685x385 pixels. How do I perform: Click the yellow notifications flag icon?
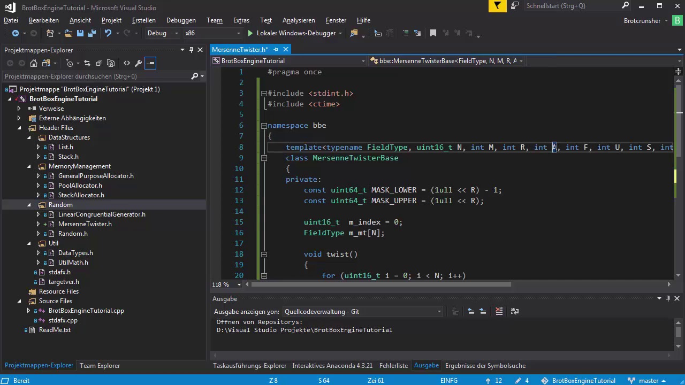pyautogui.click(x=498, y=6)
